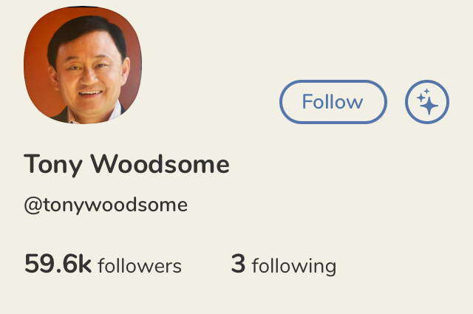Image resolution: width=473 pixels, height=314 pixels.
Task: Show who follows @tonywoodsome
Action: pos(103,264)
